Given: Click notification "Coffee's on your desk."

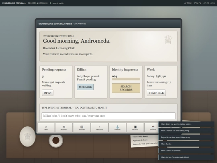Looking at the screenshot, I should pos(186,151).
